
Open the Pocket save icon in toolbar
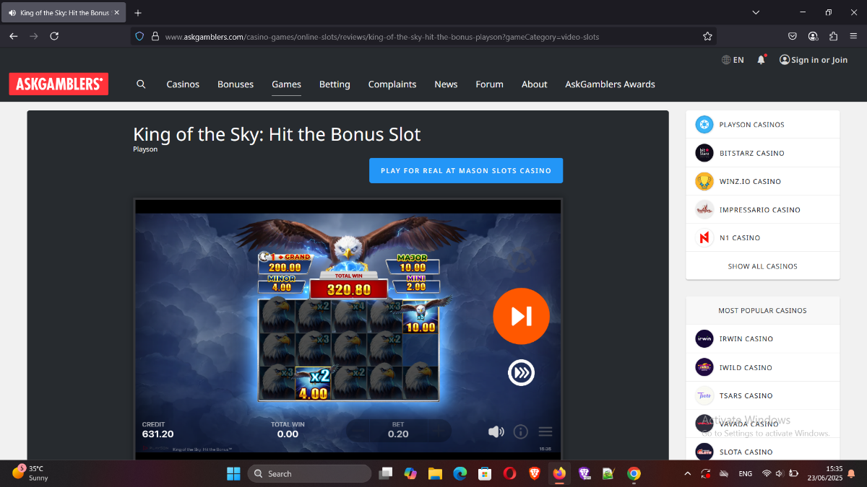click(x=793, y=36)
